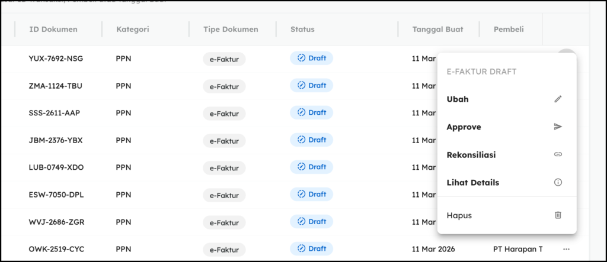This screenshot has height=262, width=607.
Task: Click the info icon next to Lihat Details
Action: click(557, 183)
